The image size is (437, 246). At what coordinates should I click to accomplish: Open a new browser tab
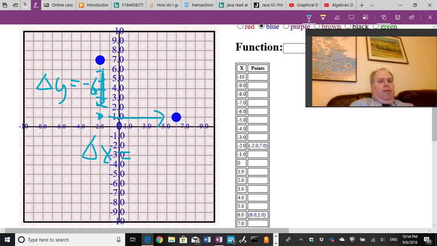[x=362, y=5]
